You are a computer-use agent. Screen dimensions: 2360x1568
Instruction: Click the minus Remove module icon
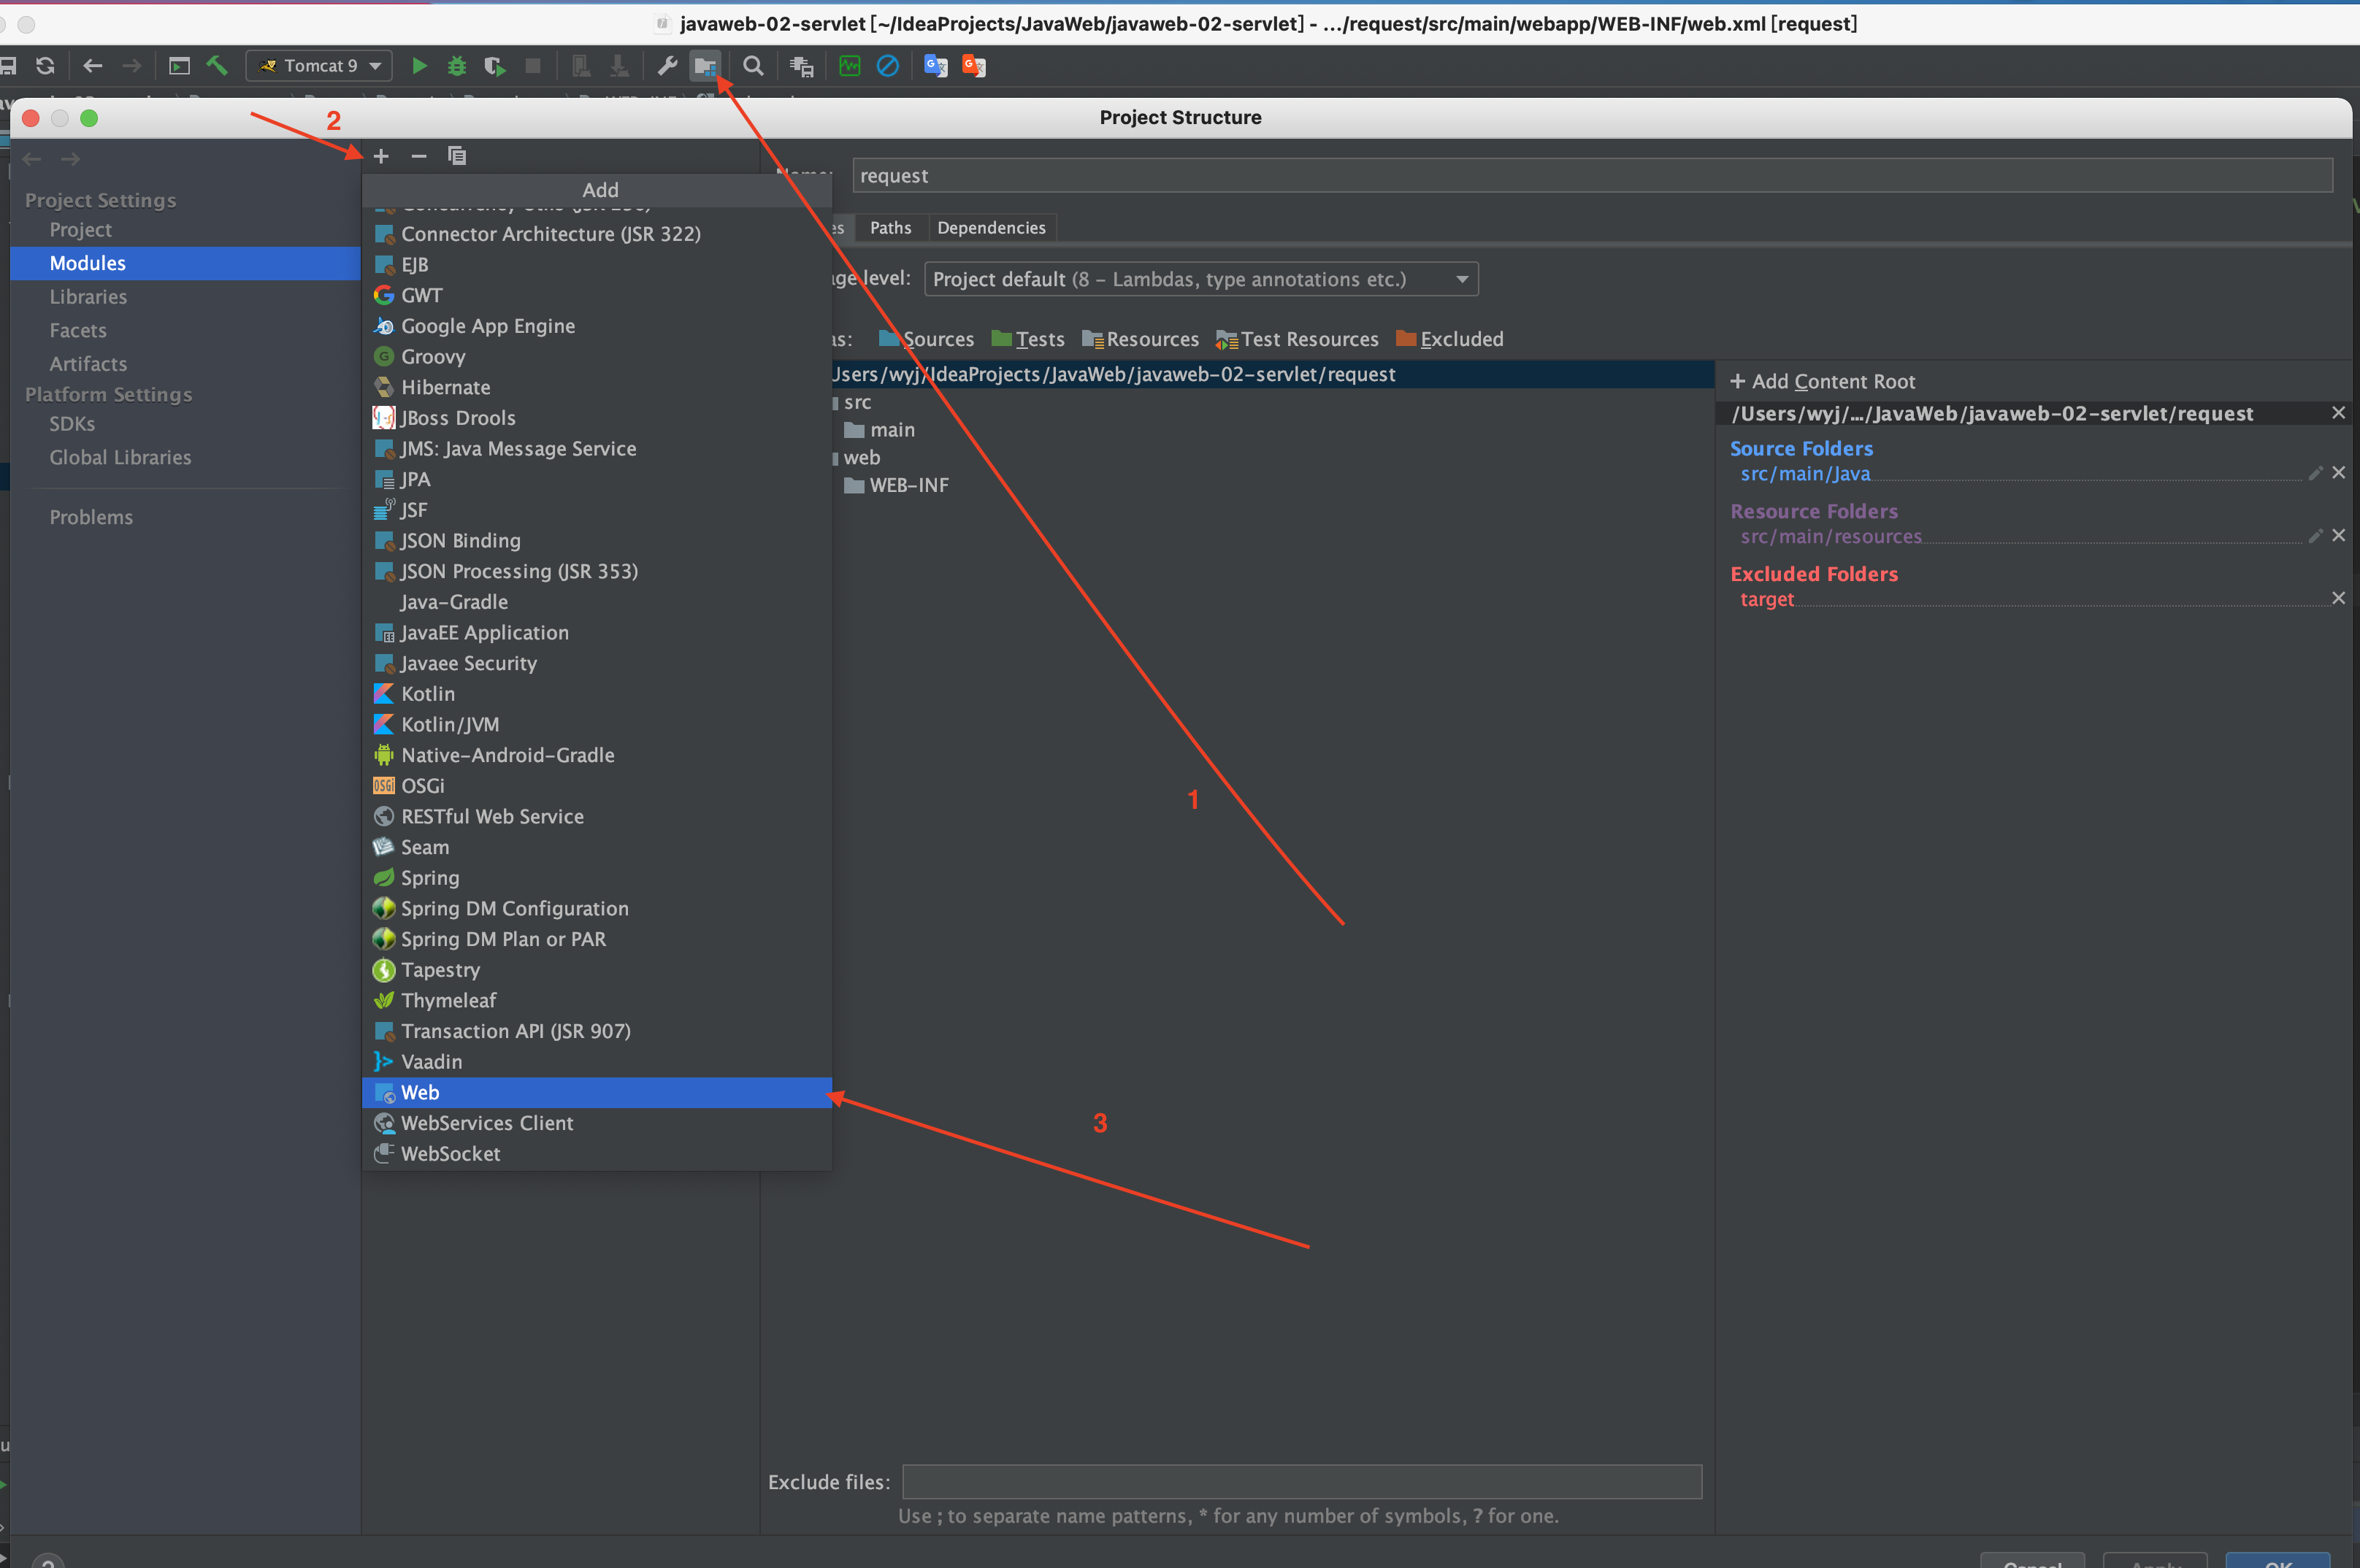[x=419, y=156]
